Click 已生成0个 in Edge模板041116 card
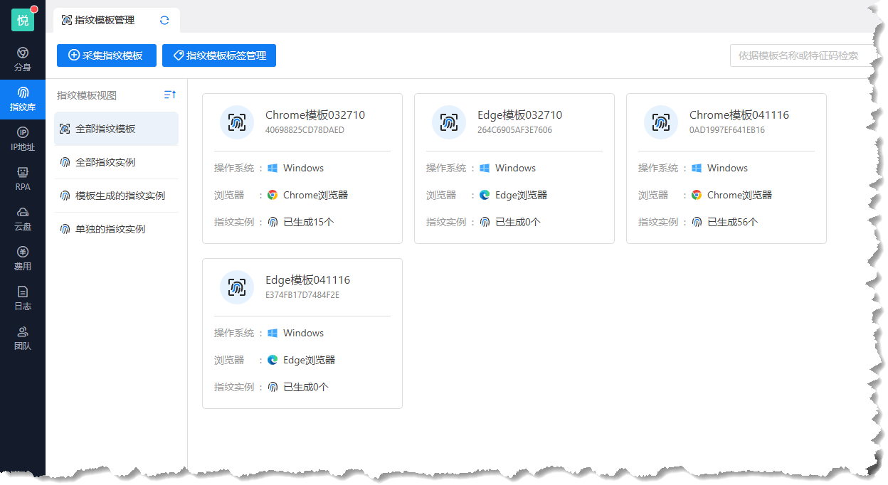The width and height of the screenshot is (888, 485). click(306, 387)
